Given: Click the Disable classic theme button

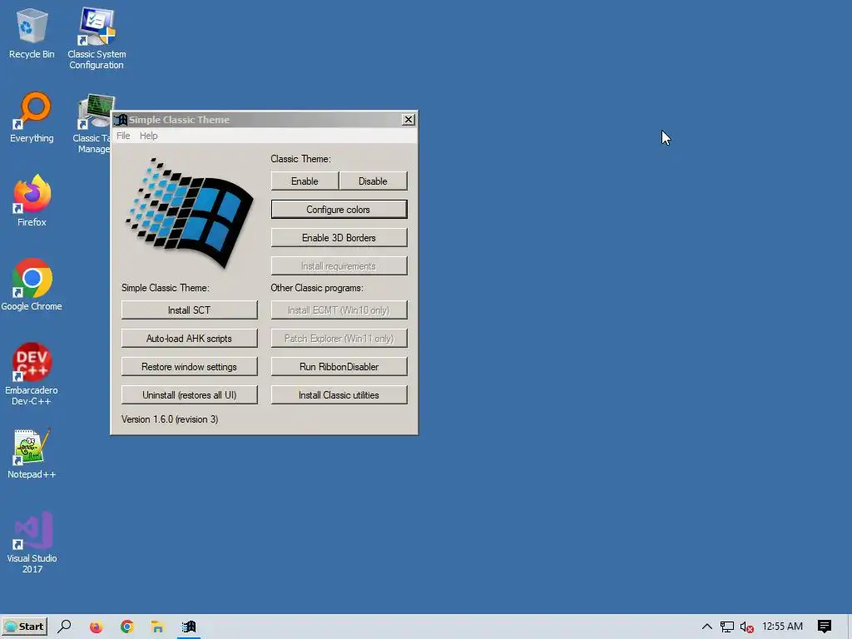Looking at the screenshot, I should click(x=373, y=181).
